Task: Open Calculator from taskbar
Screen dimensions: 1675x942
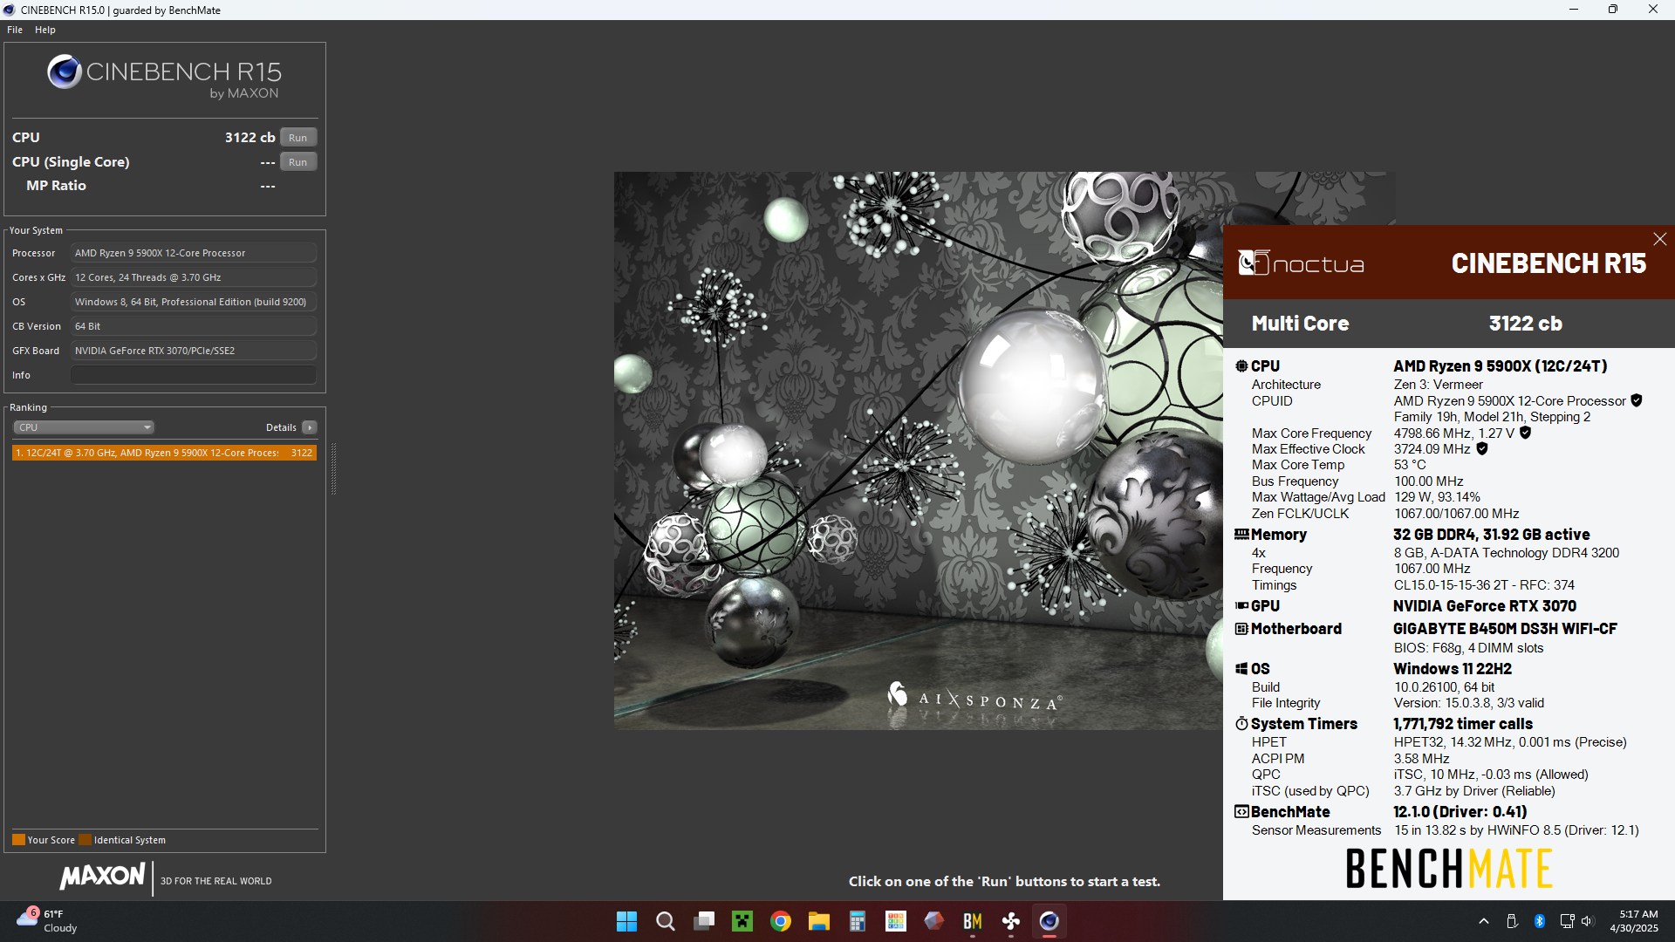Action: 858,921
